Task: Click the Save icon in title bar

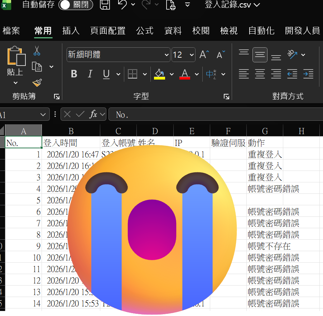Action: (x=105, y=5)
